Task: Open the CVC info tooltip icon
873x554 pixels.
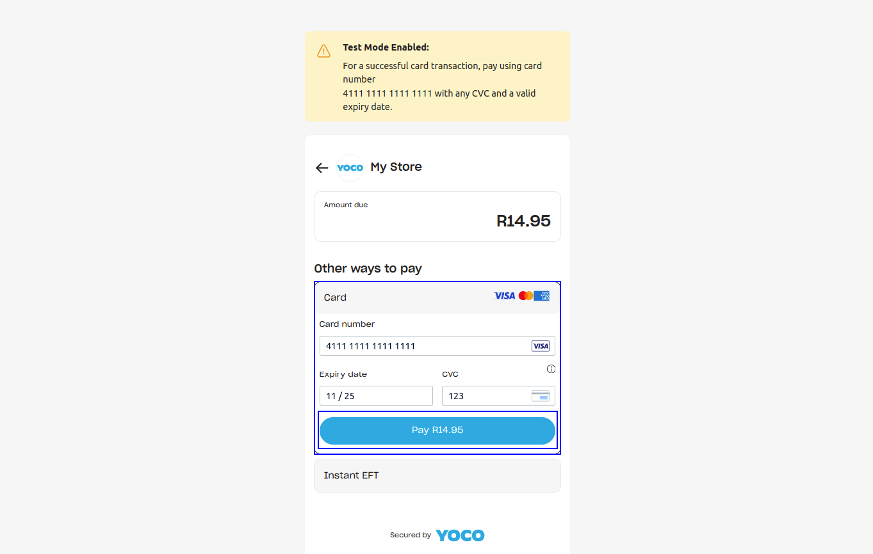Action: pos(551,369)
